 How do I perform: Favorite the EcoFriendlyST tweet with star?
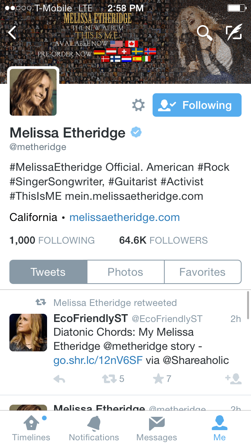pyautogui.click(x=162, y=379)
